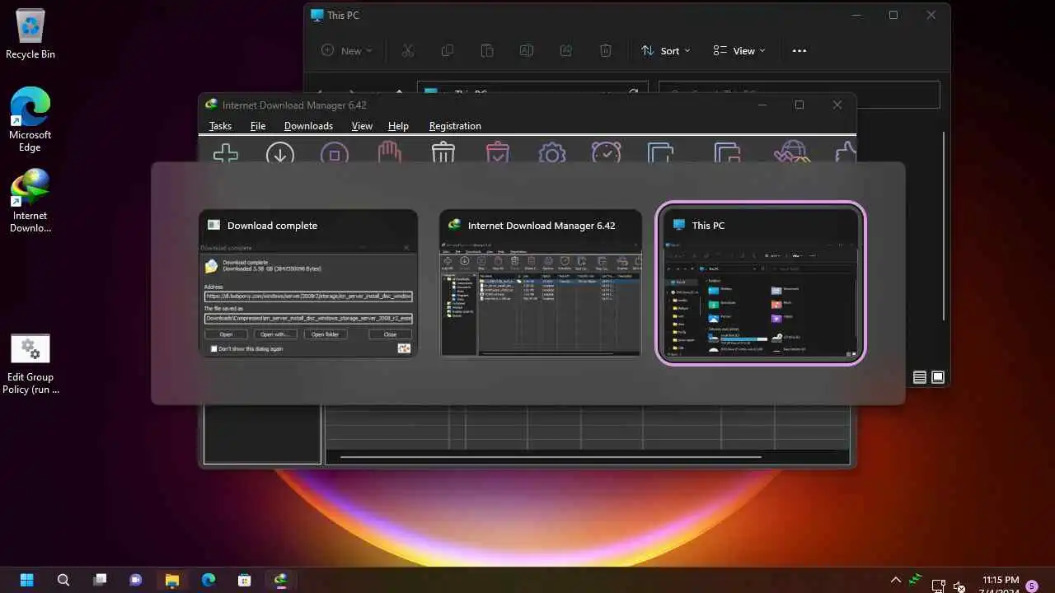The height and width of the screenshot is (593, 1055).
Task: Select the Edit Group Policy desktop shortcut
Action: (30, 364)
